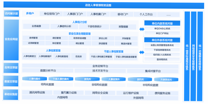Click the 人事统计分析 section heading

[80, 22]
